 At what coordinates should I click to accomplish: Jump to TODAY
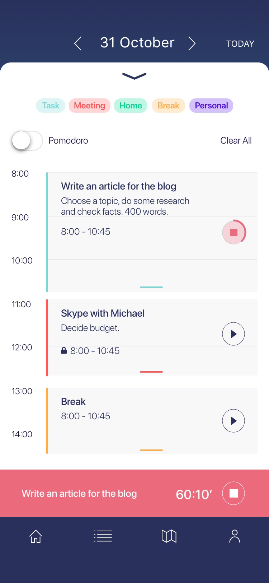coord(240,44)
